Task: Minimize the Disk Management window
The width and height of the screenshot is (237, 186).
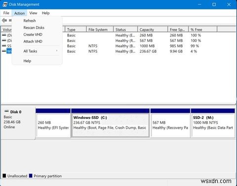Action: 199,4
